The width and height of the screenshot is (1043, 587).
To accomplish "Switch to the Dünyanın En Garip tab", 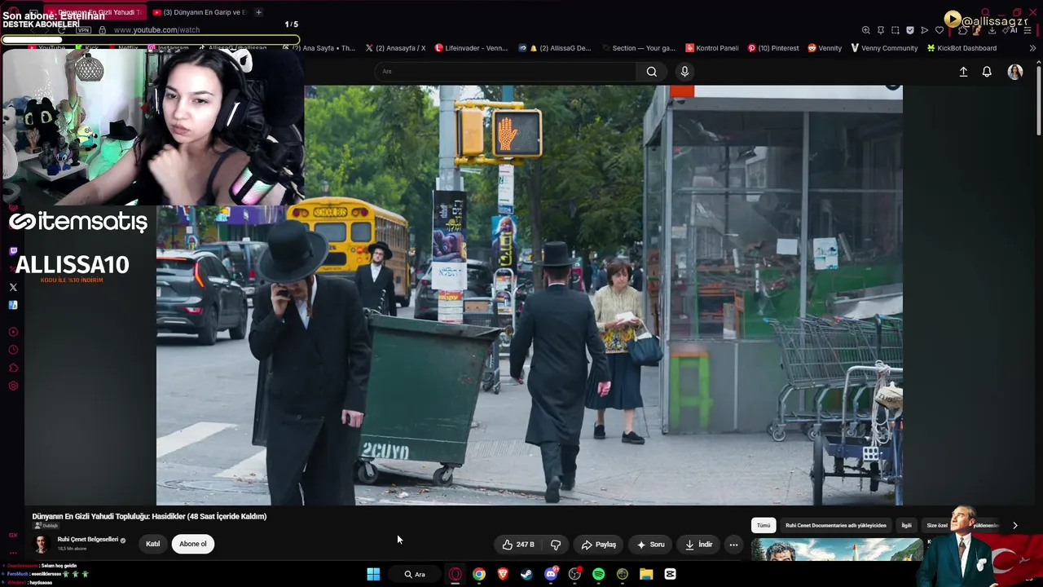I will [x=200, y=12].
